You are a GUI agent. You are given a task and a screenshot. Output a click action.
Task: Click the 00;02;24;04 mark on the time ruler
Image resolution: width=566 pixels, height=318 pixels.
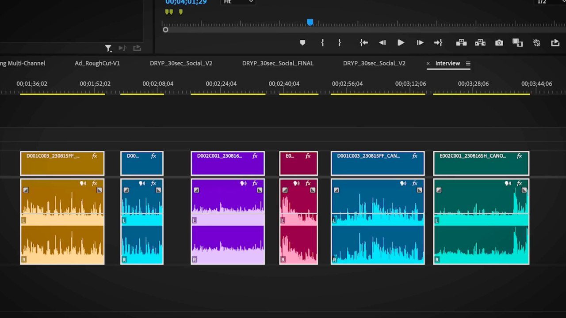click(221, 83)
